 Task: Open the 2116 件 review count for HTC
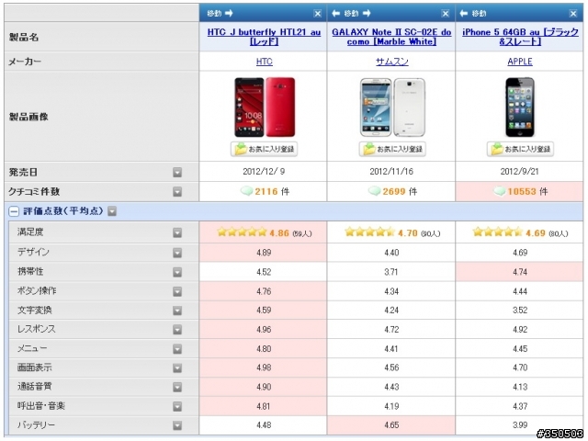(272, 192)
